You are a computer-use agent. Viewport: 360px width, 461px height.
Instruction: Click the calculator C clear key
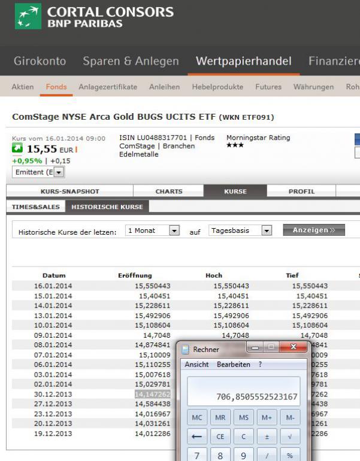click(x=244, y=436)
